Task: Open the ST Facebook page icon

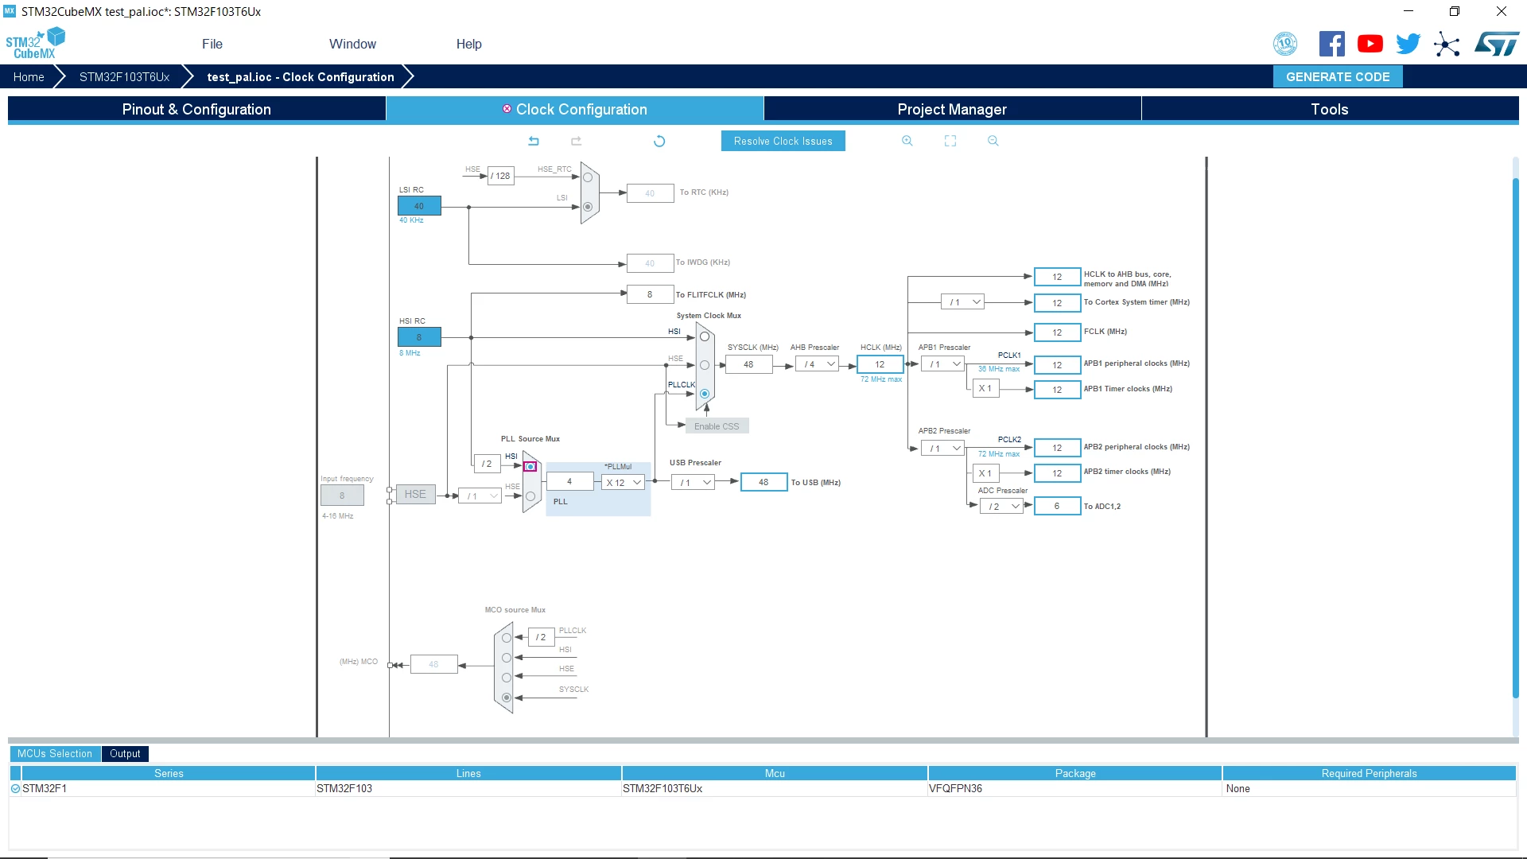Action: pos(1332,44)
